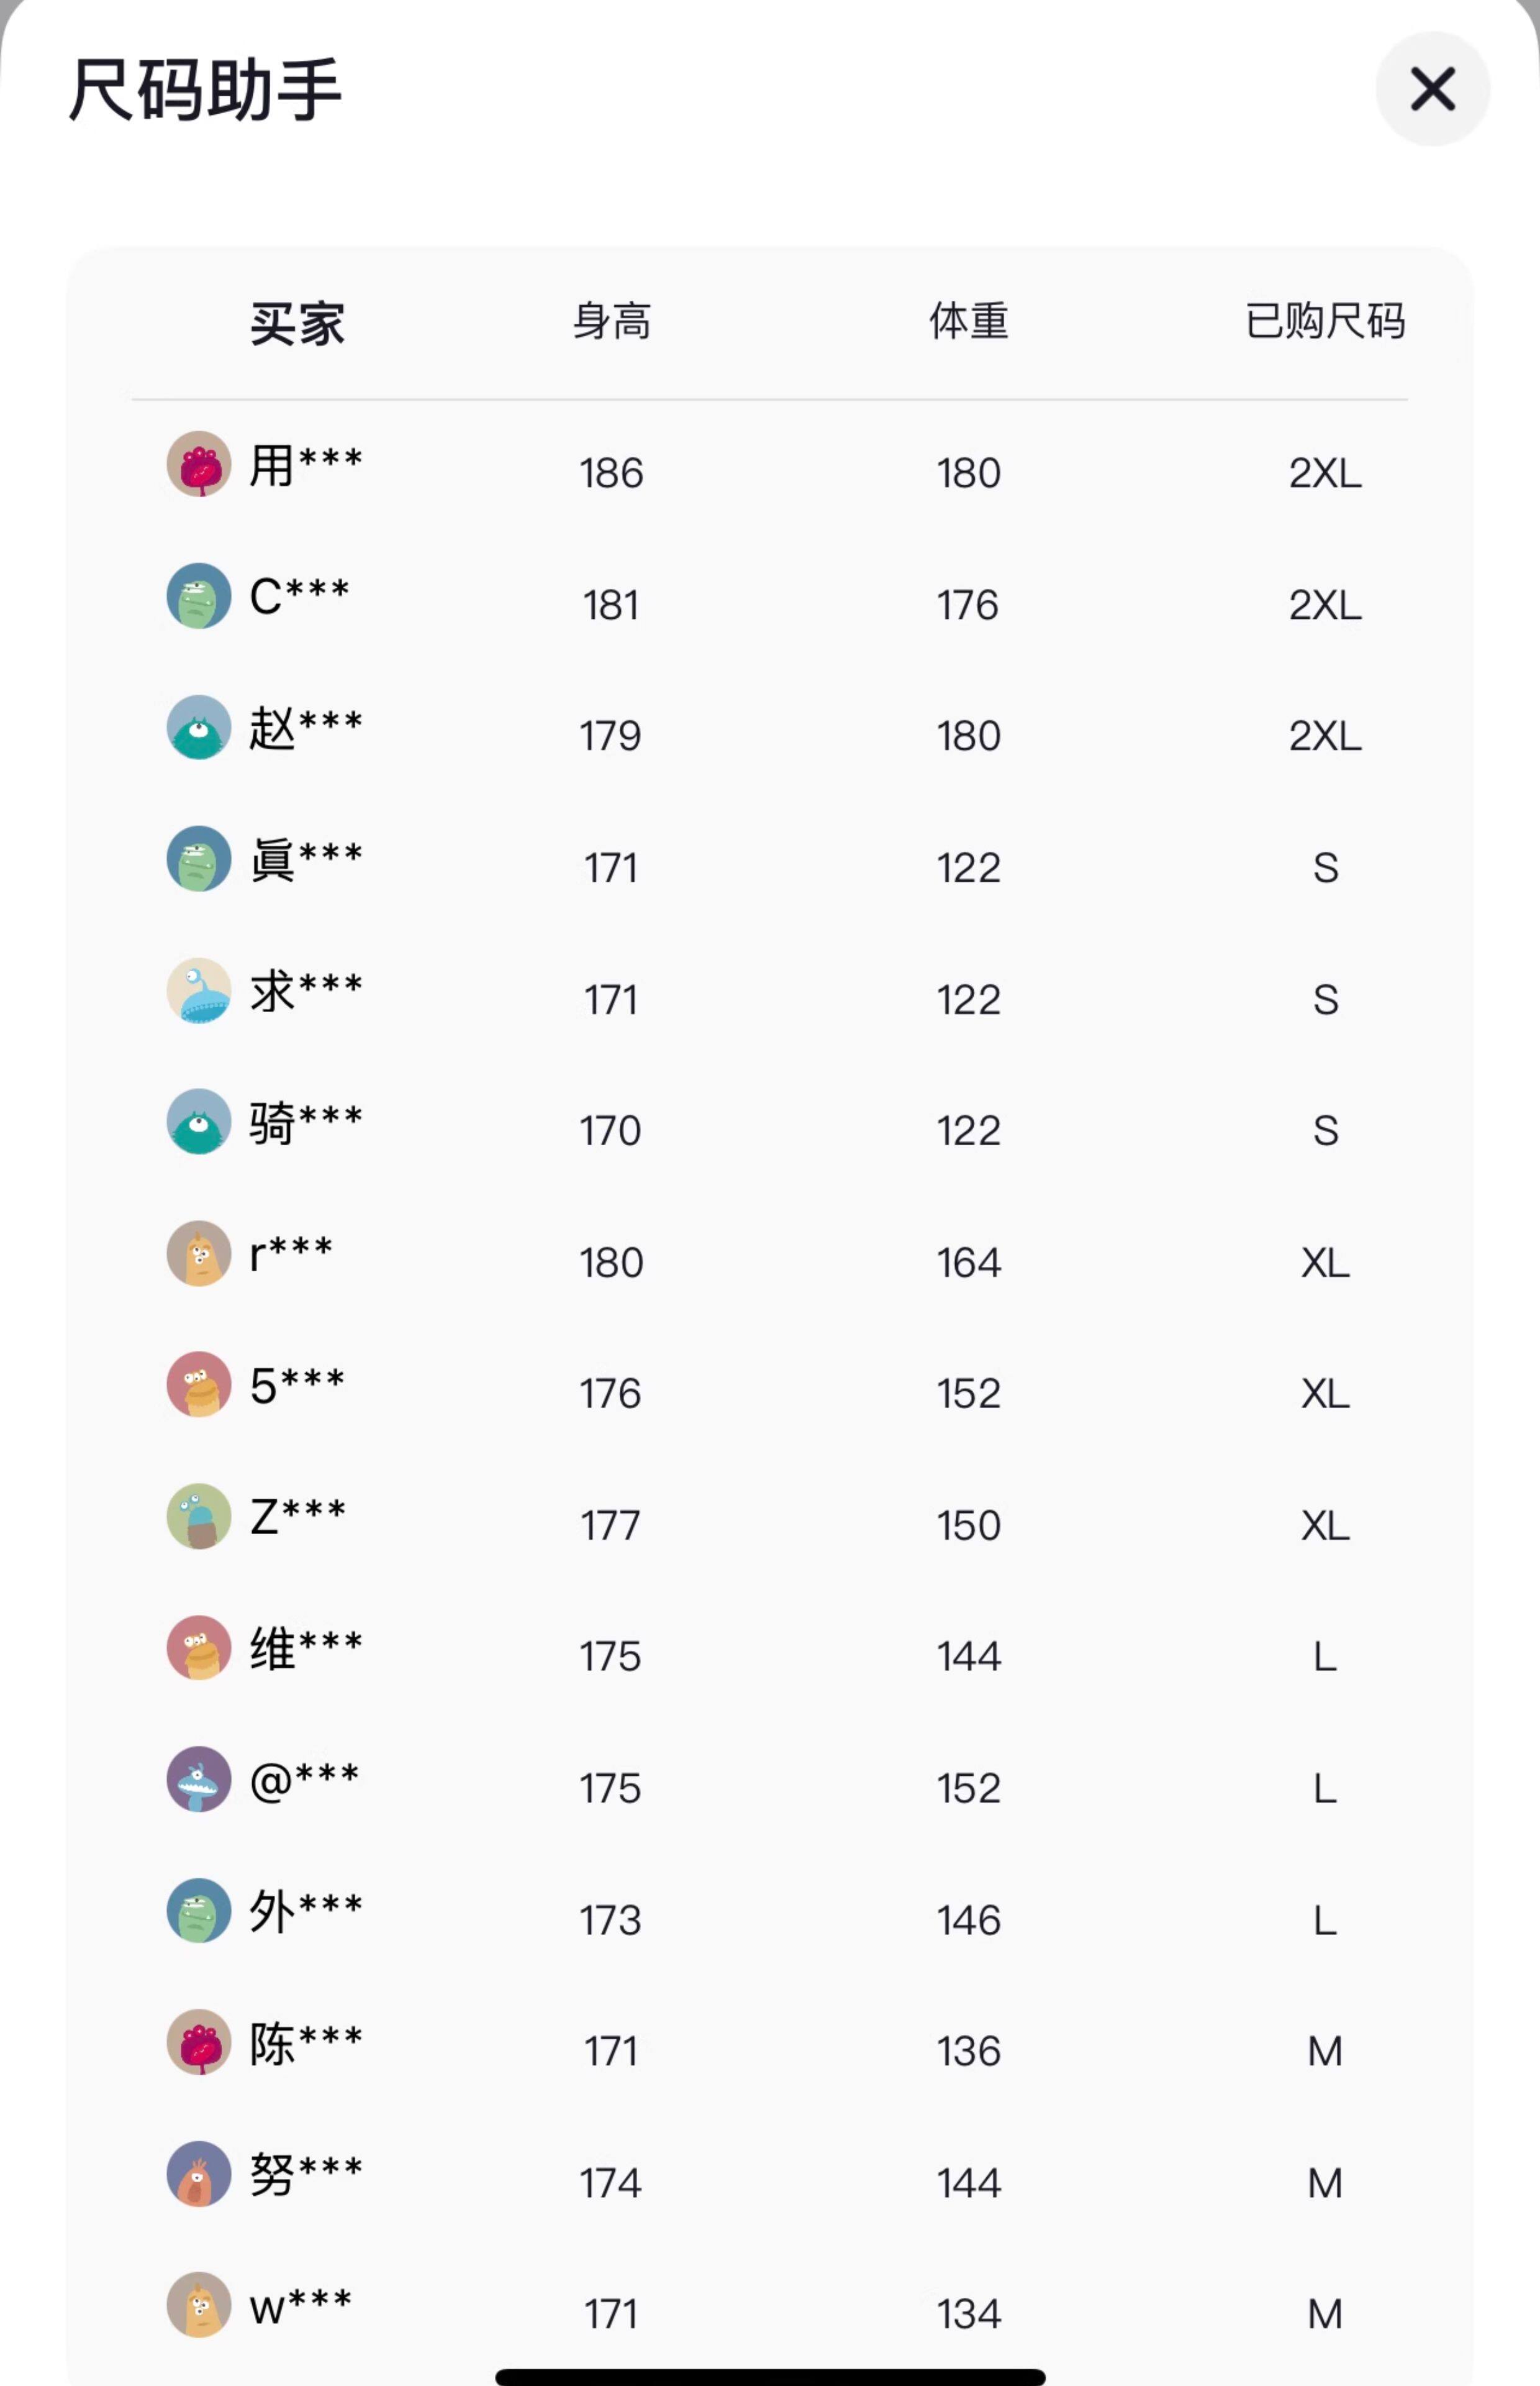Image resolution: width=1540 pixels, height=2386 pixels.
Task: Click the avatar next to @***
Action: 199,1779
